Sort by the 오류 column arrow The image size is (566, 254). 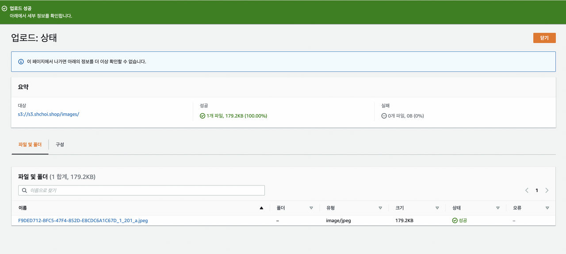(547, 208)
